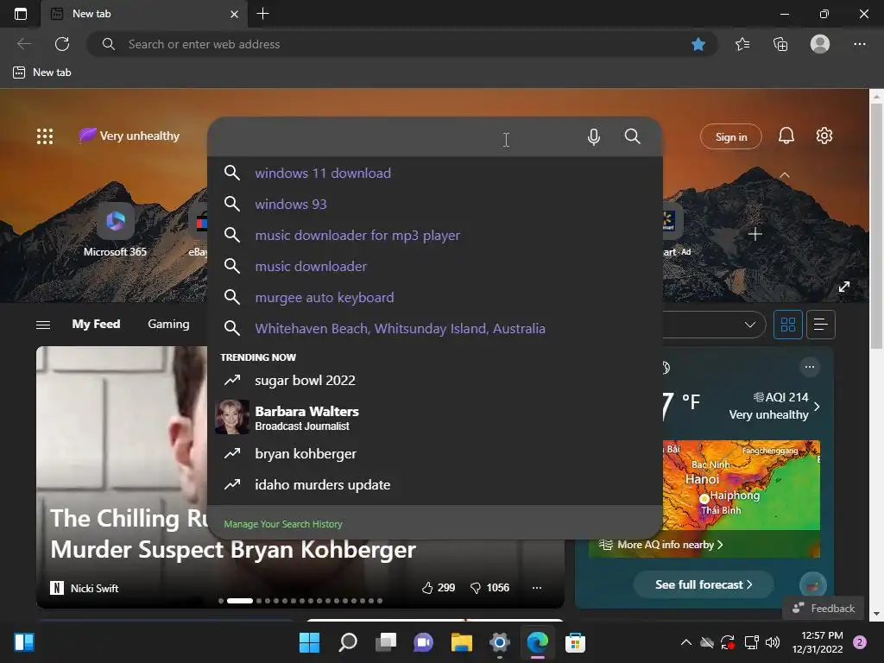Choose suggestion Whitehaven Beach, Whitsunday Island
884x663 pixels.
tap(435, 328)
